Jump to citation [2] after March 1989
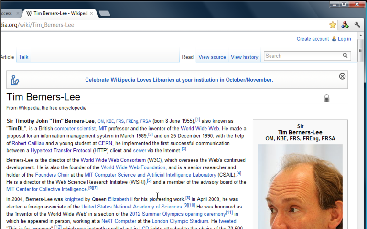Viewport: 367px width, 229px height. [x=150, y=135]
